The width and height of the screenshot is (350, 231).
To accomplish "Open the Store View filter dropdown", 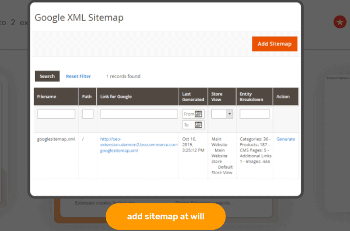I will [222, 114].
